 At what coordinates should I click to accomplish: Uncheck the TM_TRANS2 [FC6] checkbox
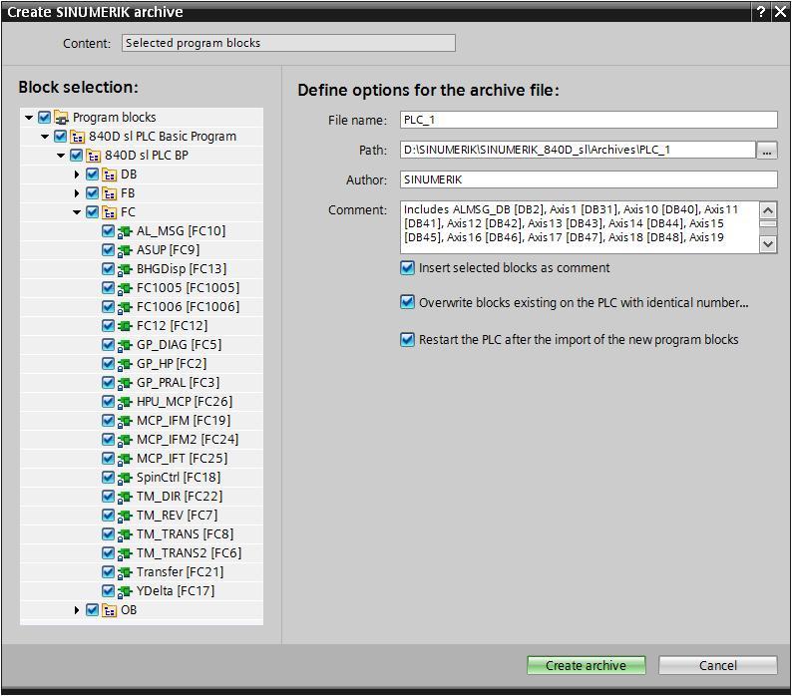[x=108, y=553]
